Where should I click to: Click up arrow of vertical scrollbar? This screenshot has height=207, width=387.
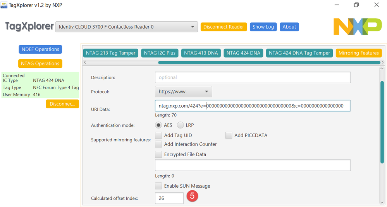[x=382, y=68]
